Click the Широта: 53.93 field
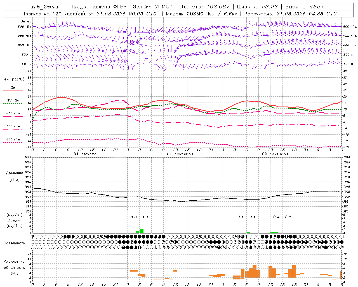The height and width of the screenshot is (287, 358). pyautogui.click(x=257, y=7)
